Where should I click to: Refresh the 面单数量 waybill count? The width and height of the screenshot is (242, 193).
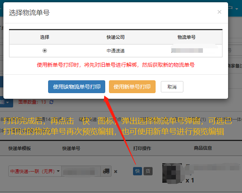(51, 102)
